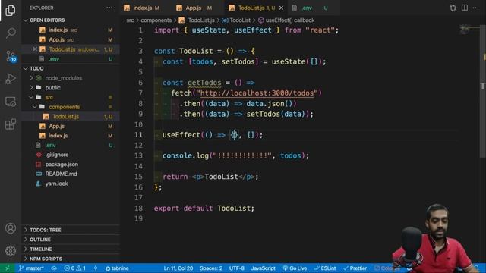
Task: Click the Prettier status item
Action: (x=355, y=268)
